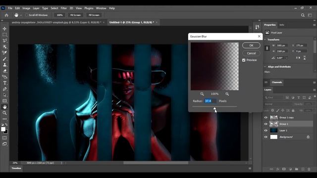Toggle link width and height chain icon
Image resolution: width=317 pixels, height=178 pixels.
(267, 48)
